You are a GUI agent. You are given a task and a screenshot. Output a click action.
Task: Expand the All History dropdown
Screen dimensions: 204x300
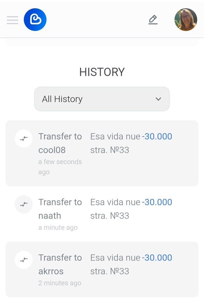tap(102, 99)
